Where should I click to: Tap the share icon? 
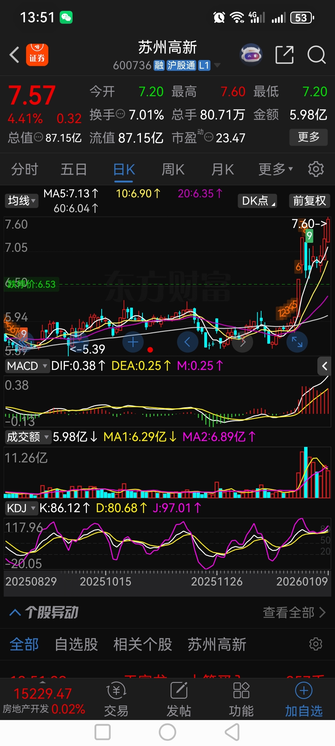(284, 55)
